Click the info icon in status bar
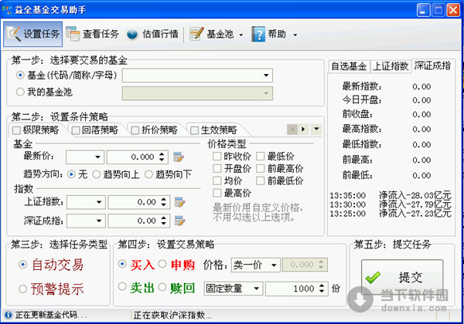464x324 pixels. (9, 316)
